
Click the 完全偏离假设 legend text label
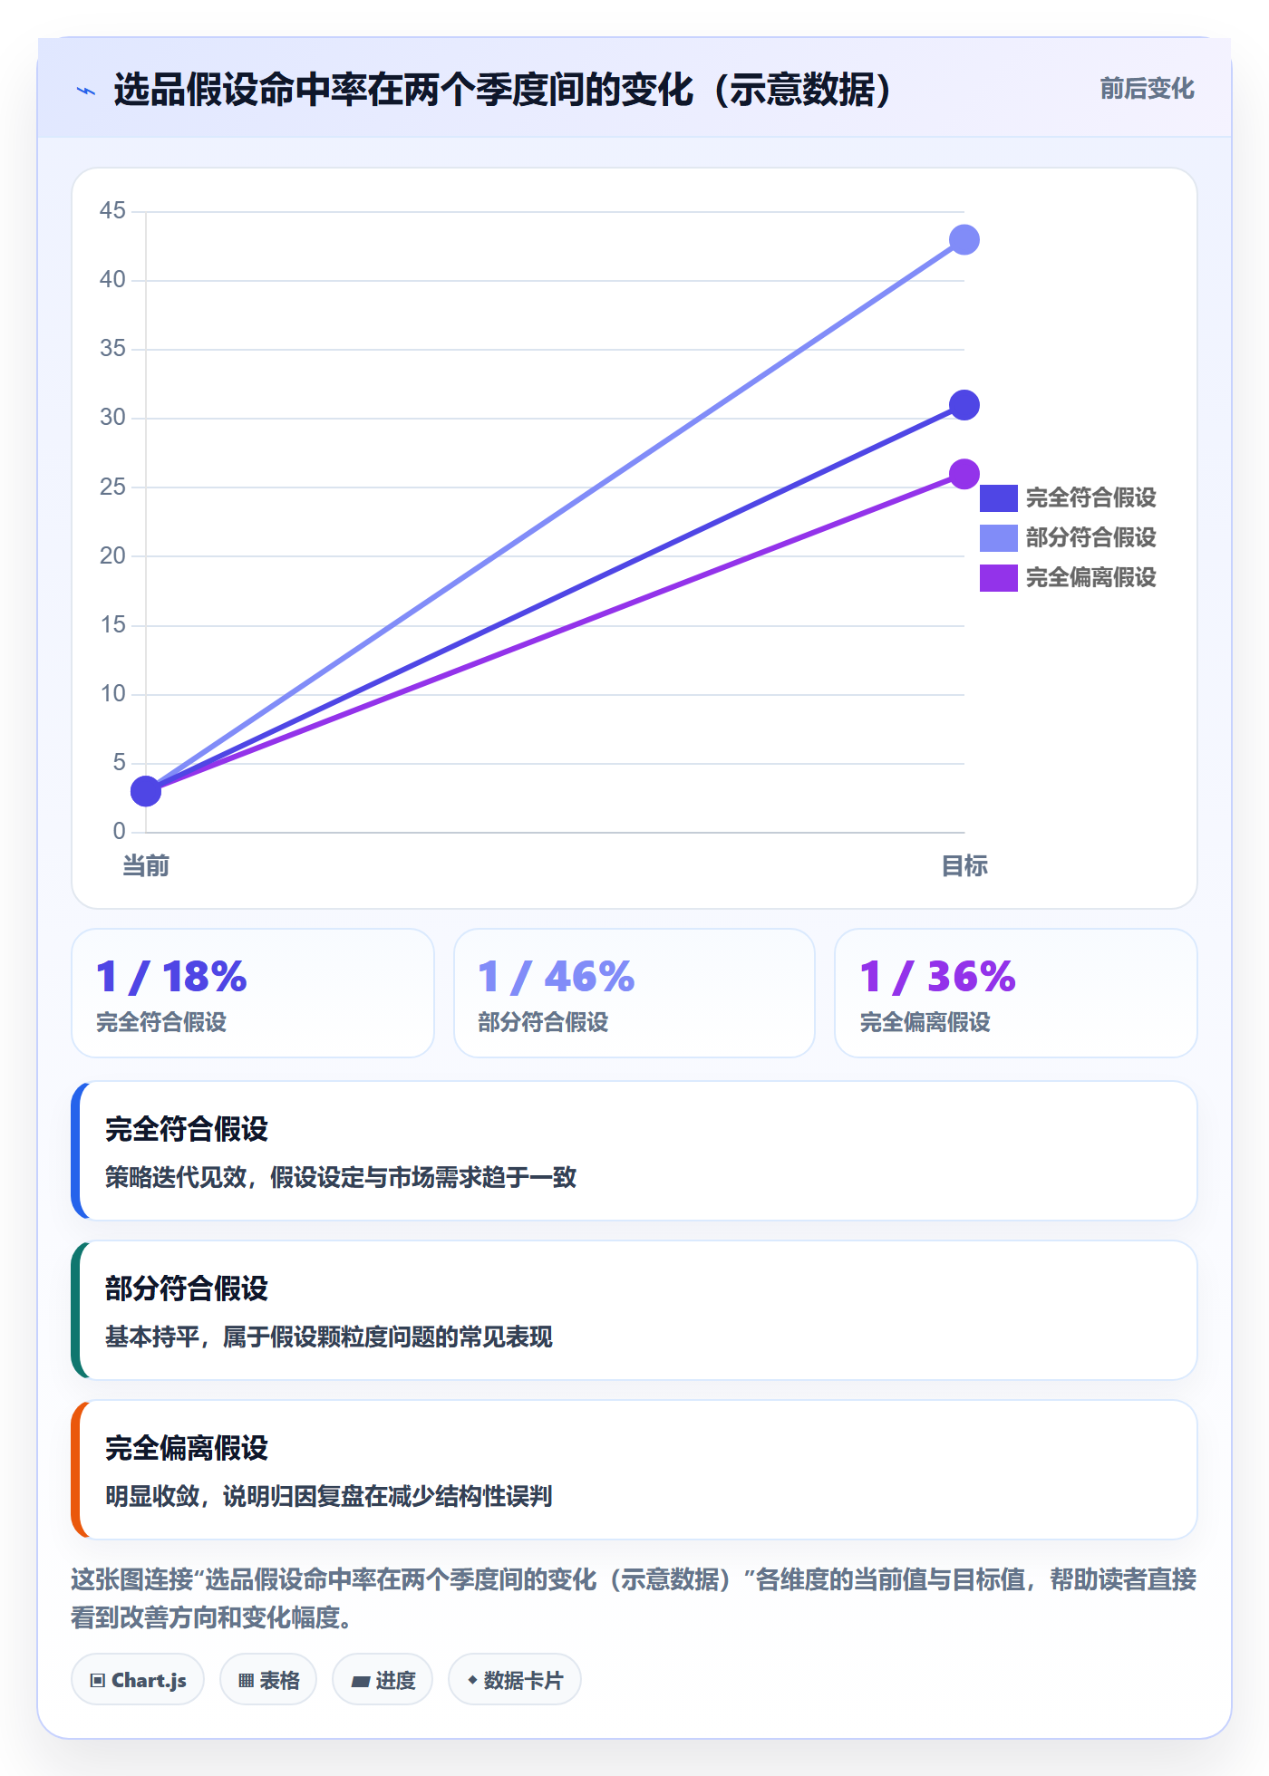[1091, 578]
